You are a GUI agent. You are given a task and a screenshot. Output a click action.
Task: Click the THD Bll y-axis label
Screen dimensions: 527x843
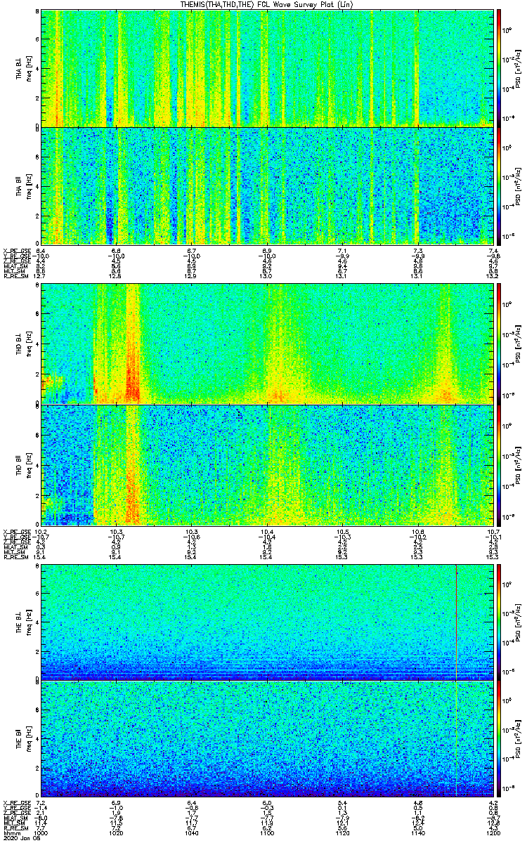[20, 465]
